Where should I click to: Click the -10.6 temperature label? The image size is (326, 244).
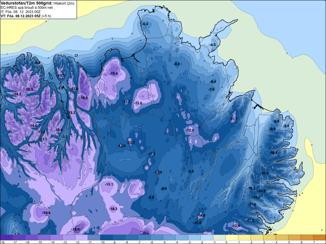click(x=256, y=197)
